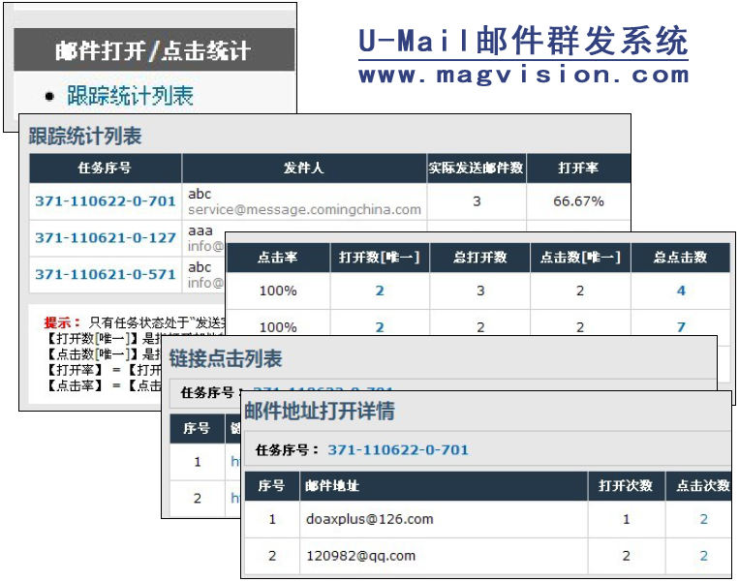Click the 打开数[唯一] column header
The width and height of the screenshot is (739, 582).
click(x=380, y=258)
